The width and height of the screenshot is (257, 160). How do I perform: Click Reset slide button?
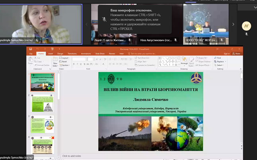coord(63,61)
